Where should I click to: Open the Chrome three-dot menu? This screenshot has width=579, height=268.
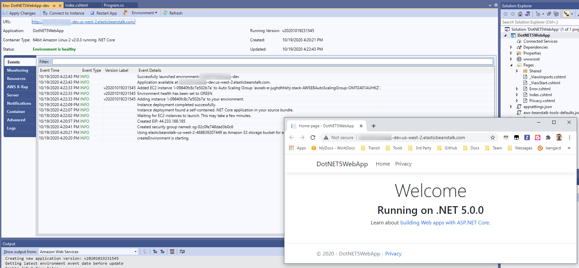click(x=569, y=137)
